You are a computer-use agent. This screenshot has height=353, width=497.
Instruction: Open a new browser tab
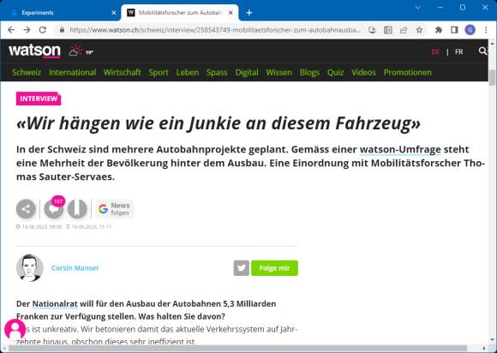pos(249,13)
